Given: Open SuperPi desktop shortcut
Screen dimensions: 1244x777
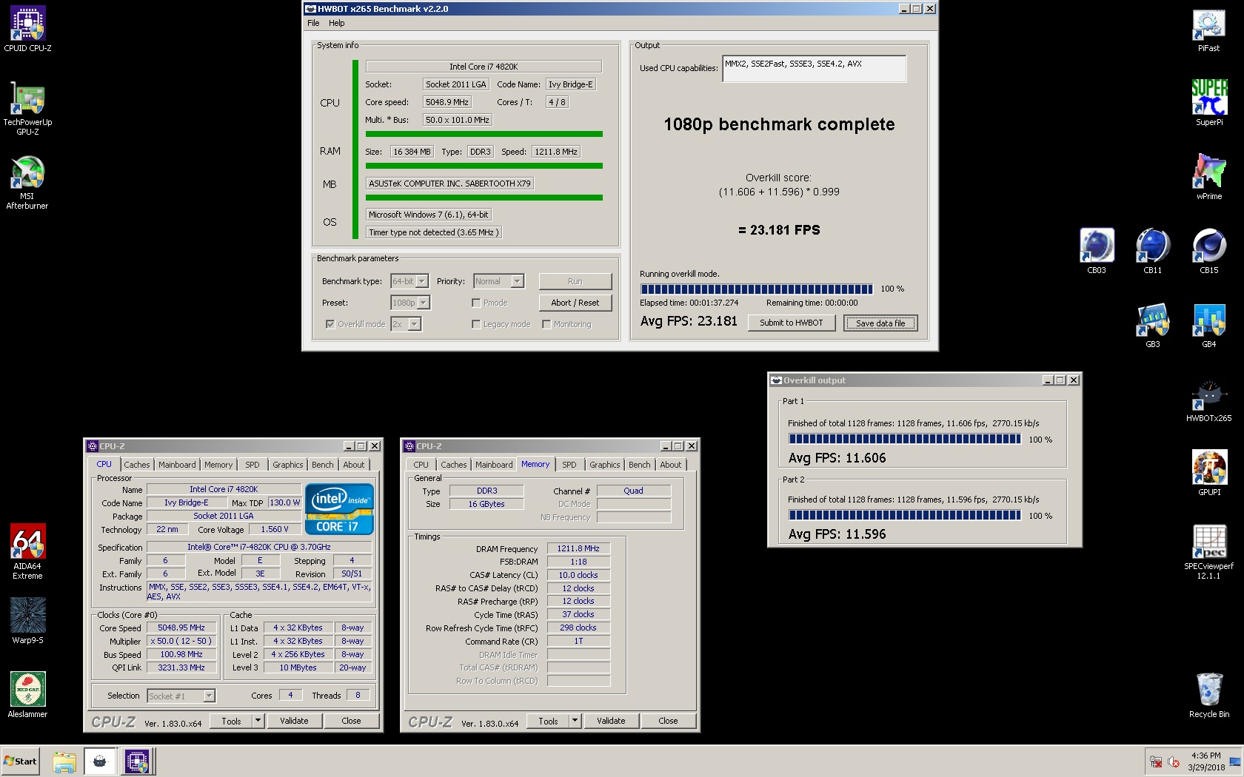Looking at the screenshot, I should (x=1208, y=103).
